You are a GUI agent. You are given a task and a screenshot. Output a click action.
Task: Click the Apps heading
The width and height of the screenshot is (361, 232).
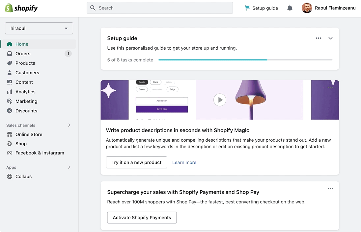(x=11, y=167)
